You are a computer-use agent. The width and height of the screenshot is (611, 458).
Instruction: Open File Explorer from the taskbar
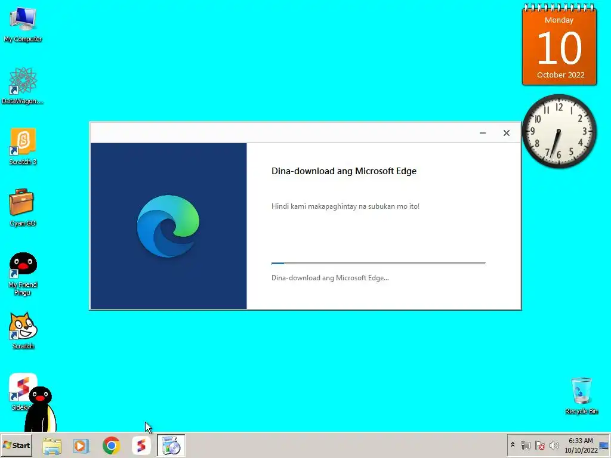click(52, 446)
